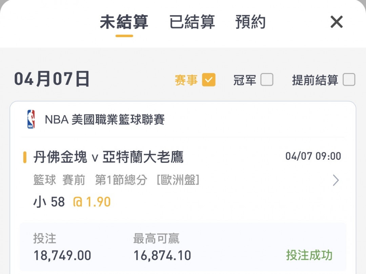Click the yellow marker beside 丹佛金塊
Screen dimensions: 366x274
[24, 157]
